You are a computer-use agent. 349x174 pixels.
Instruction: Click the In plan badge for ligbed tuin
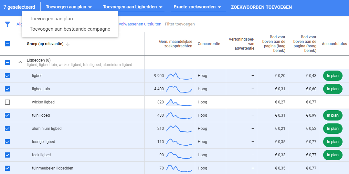tap(333, 89)
